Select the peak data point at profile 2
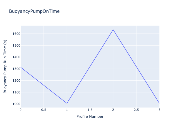This screenshot has width=180, height=128. 113,30
